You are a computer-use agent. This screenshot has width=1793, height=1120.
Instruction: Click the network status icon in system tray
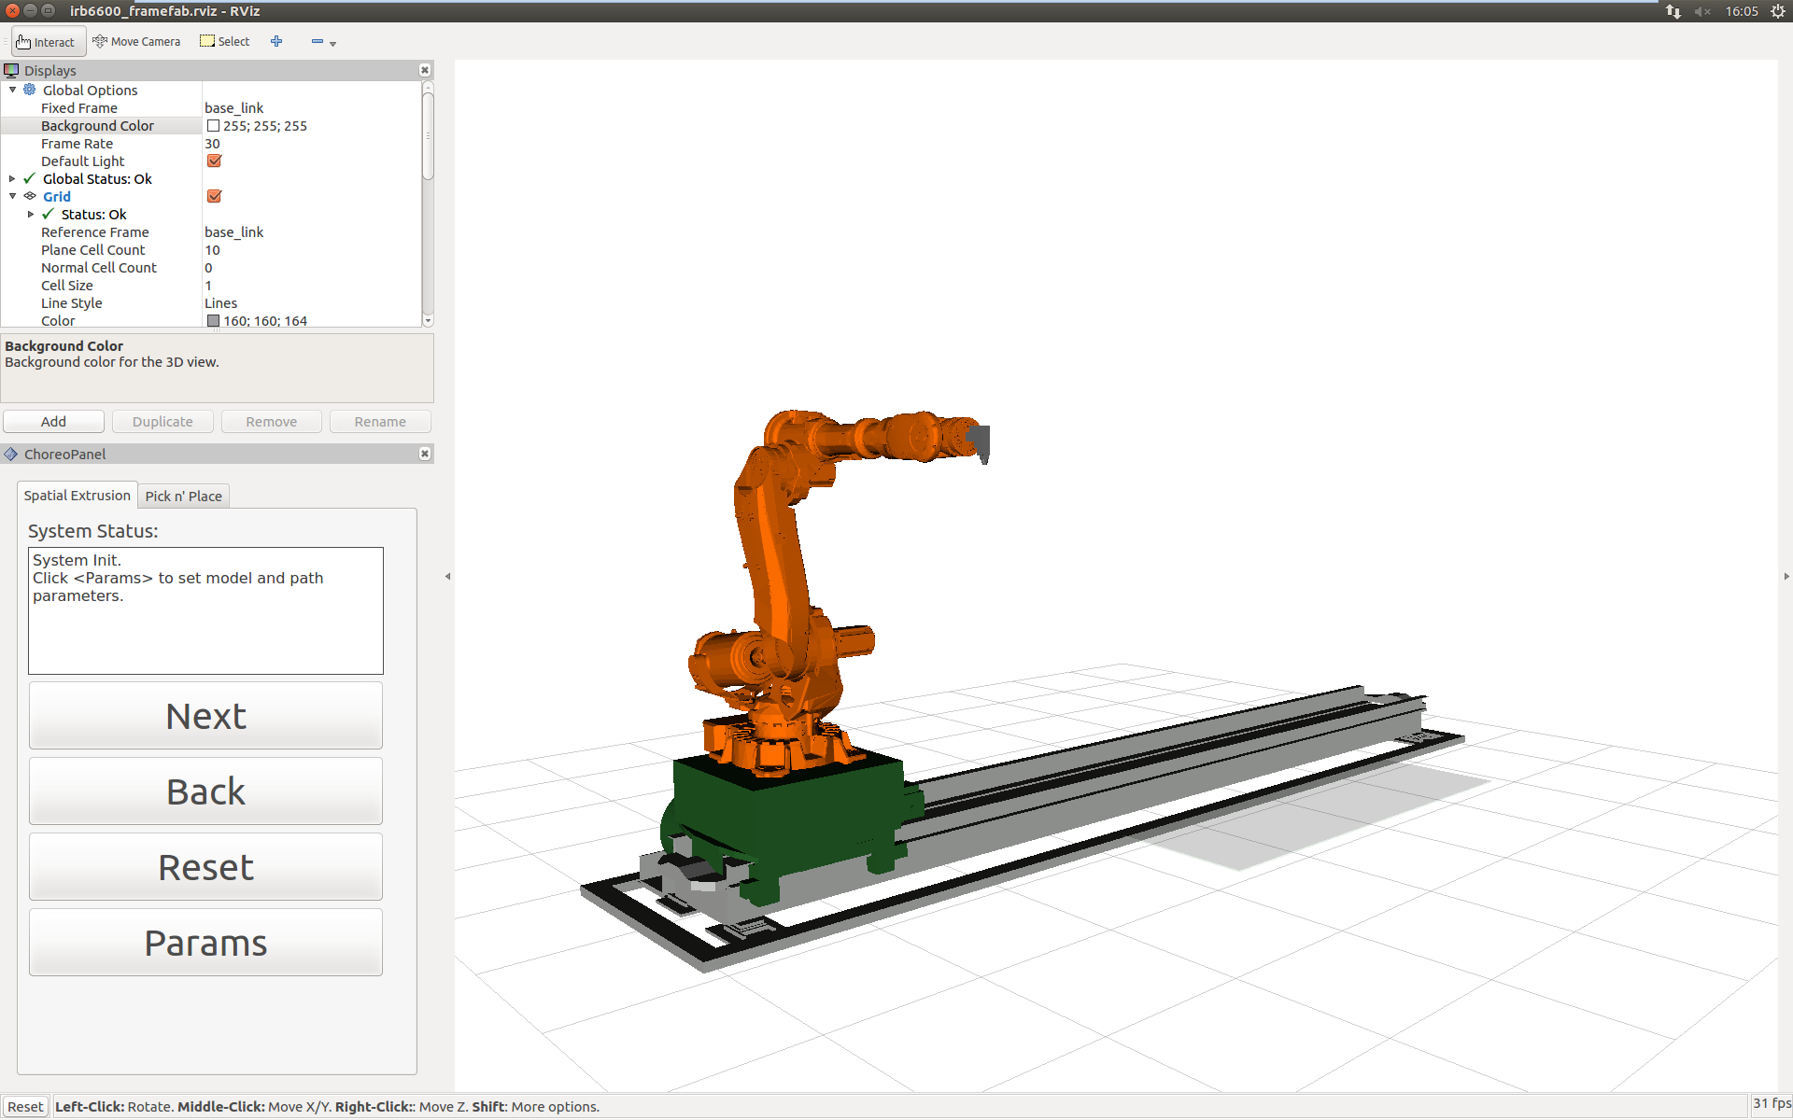(x=1672, y=11)
